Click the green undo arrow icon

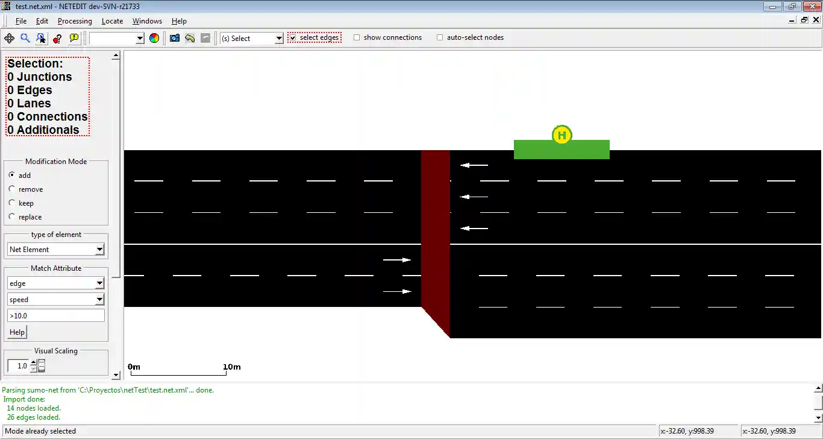coord(190,38)
